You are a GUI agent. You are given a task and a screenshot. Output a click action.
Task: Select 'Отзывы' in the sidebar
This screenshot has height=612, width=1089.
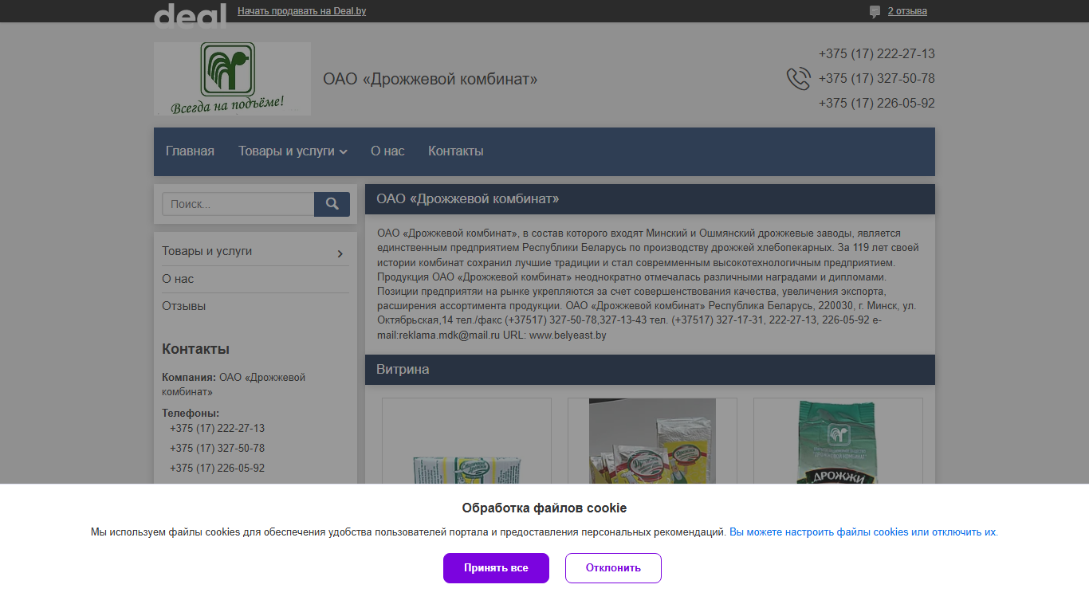(x=183, y=306)
